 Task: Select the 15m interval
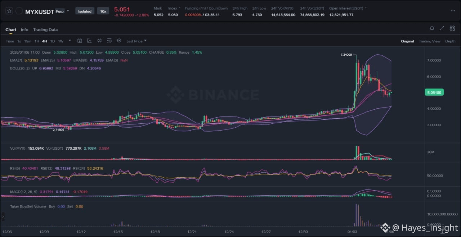pyautogui.click(x=27, y=41)
